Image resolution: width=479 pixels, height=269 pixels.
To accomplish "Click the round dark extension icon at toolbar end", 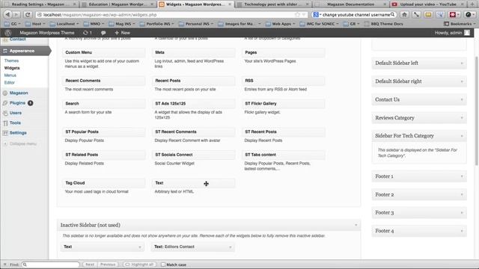I will tap(469, 14).
